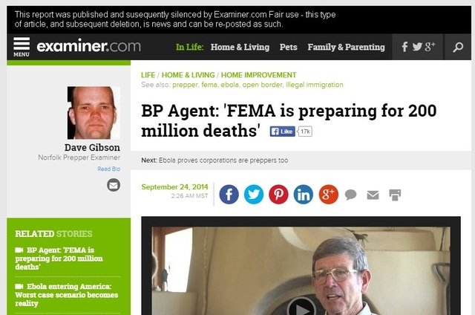The image size is (475, 315).
Task: Share article via blue Facebook circle icon
Action: [229, 195]
